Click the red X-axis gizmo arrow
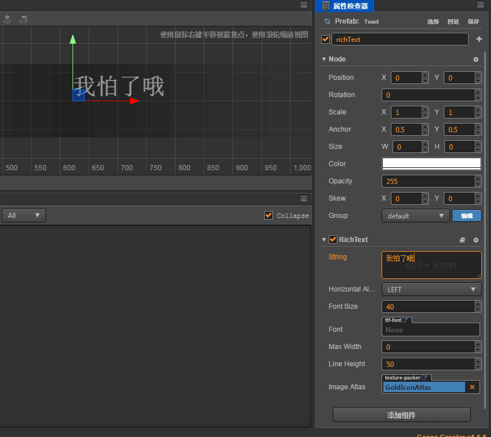491x437 pixels. pyautogui.click(x=135, y=101)
